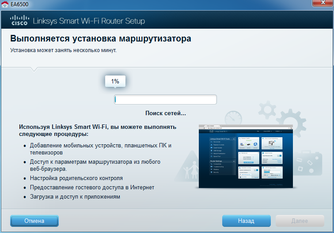Click the EA6500 router icon in title bar
334x233 pixels.
5,4
